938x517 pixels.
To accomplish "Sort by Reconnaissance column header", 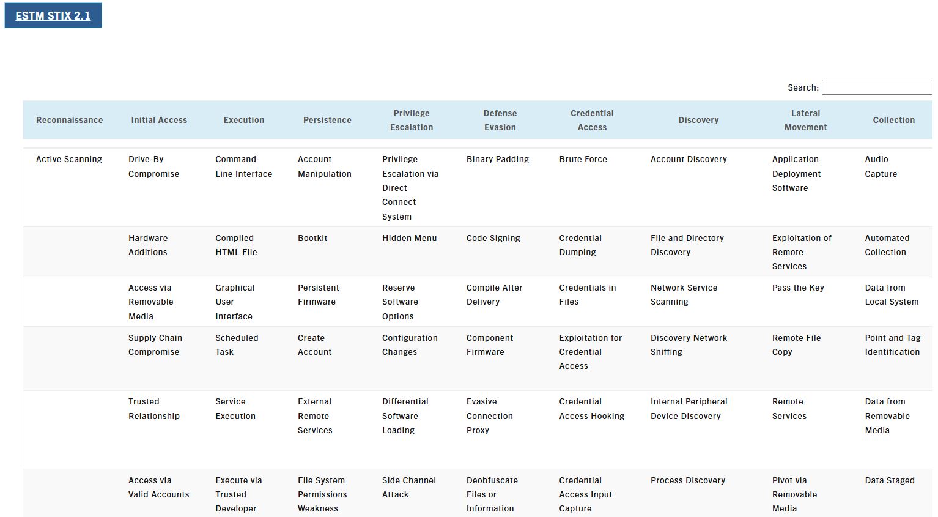I will point(69,121).
